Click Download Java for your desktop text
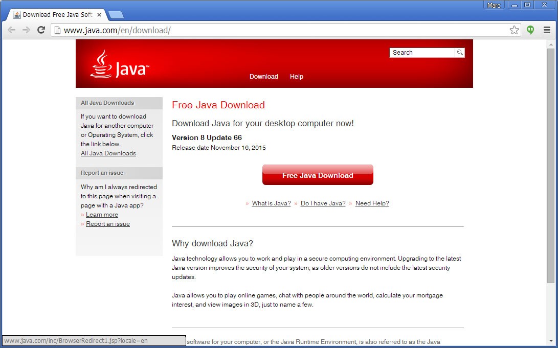558x348 pixels. (x=262, y=123)
